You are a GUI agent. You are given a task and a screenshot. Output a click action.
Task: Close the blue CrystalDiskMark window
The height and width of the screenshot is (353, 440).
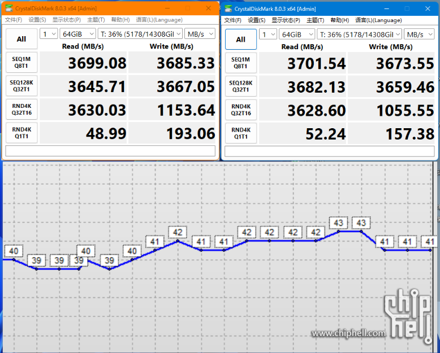coord(428,8)
